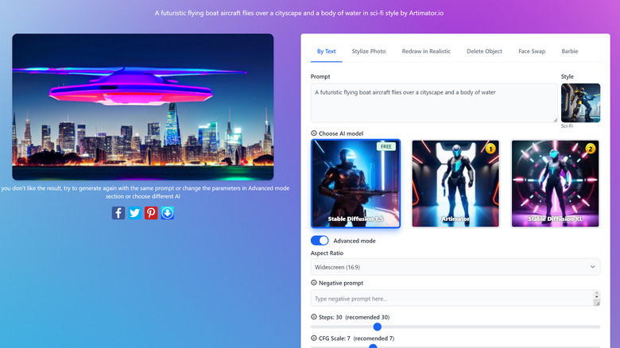Focus the Prompt text area

(x=434, y=102)
